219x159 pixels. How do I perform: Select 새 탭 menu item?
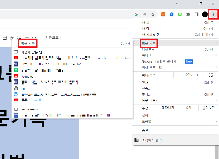tap(175, 22)
